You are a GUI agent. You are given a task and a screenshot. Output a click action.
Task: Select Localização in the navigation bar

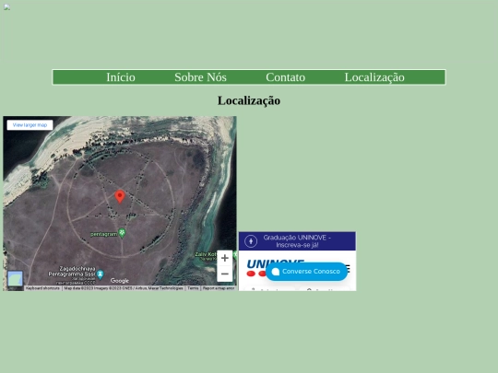[374, 77]
